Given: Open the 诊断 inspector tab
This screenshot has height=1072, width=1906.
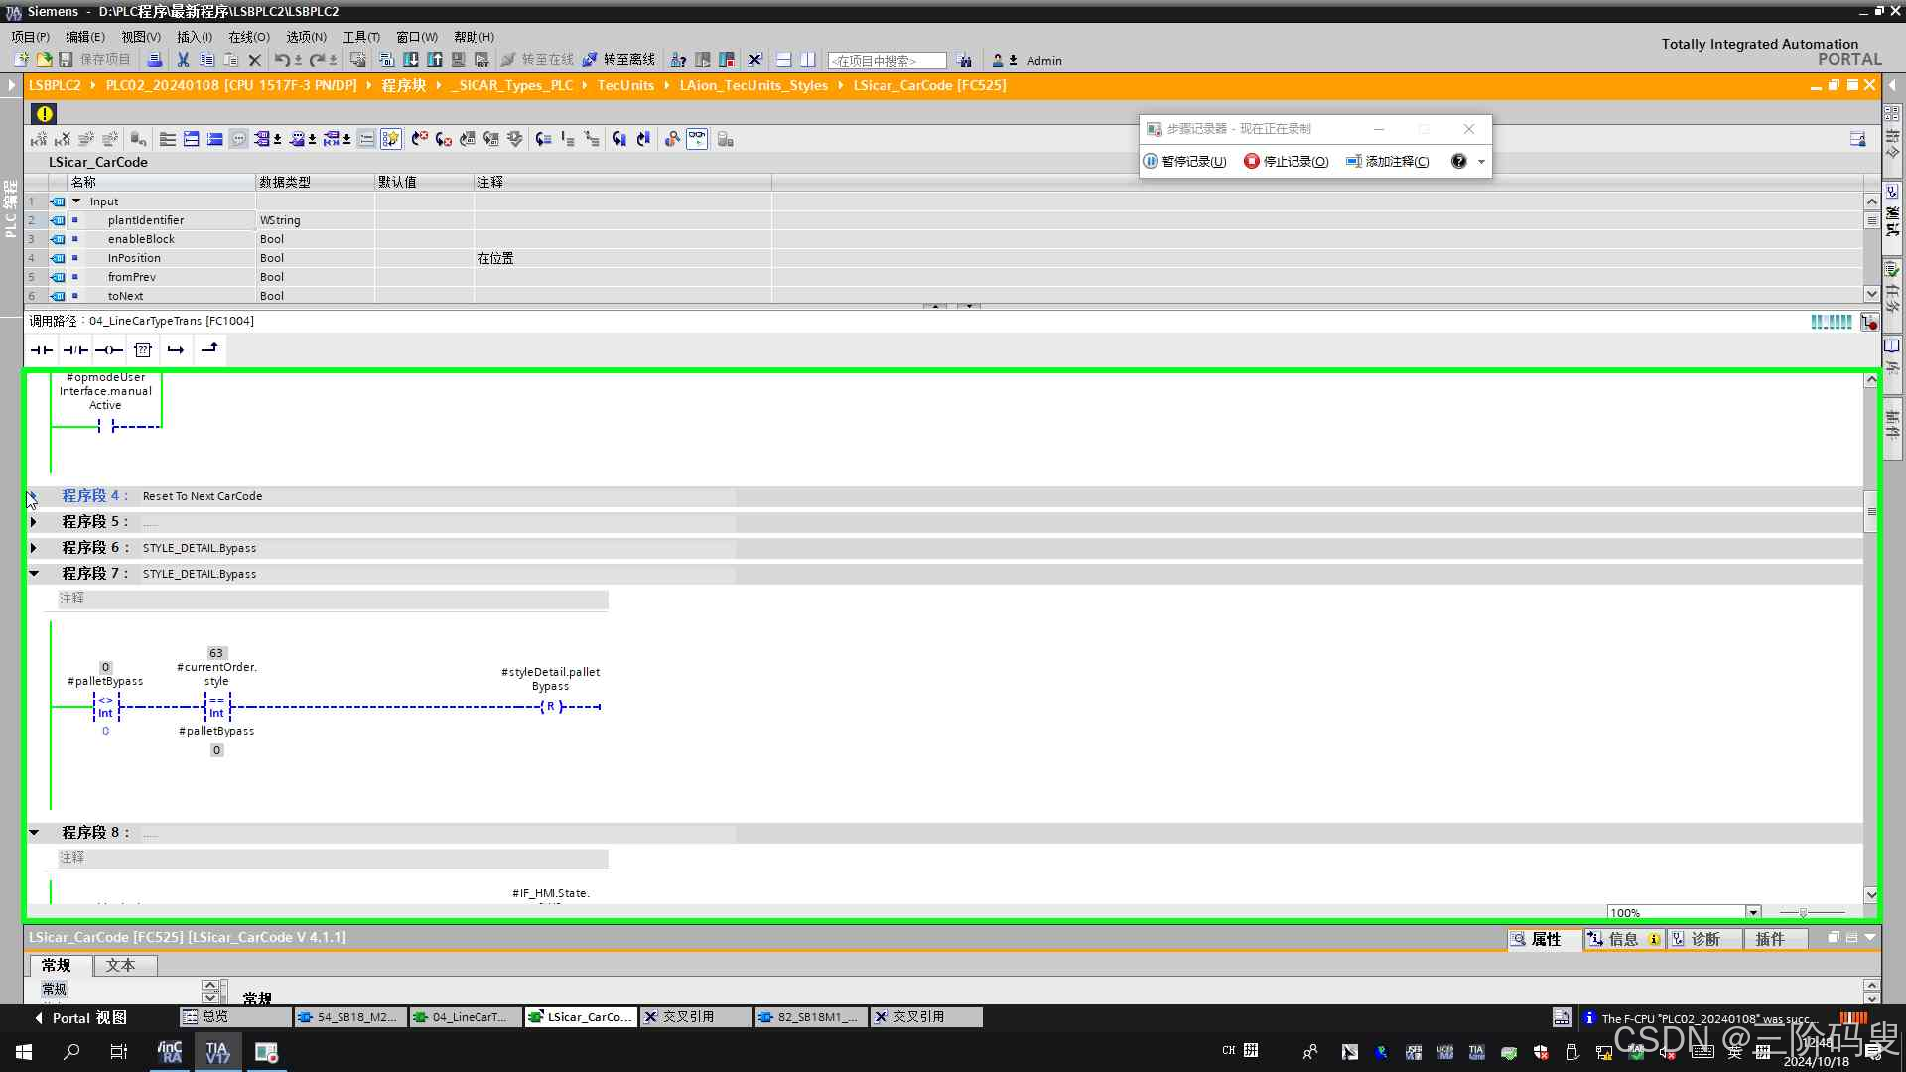Looking at the screenshot, I should pos(1703,939).
